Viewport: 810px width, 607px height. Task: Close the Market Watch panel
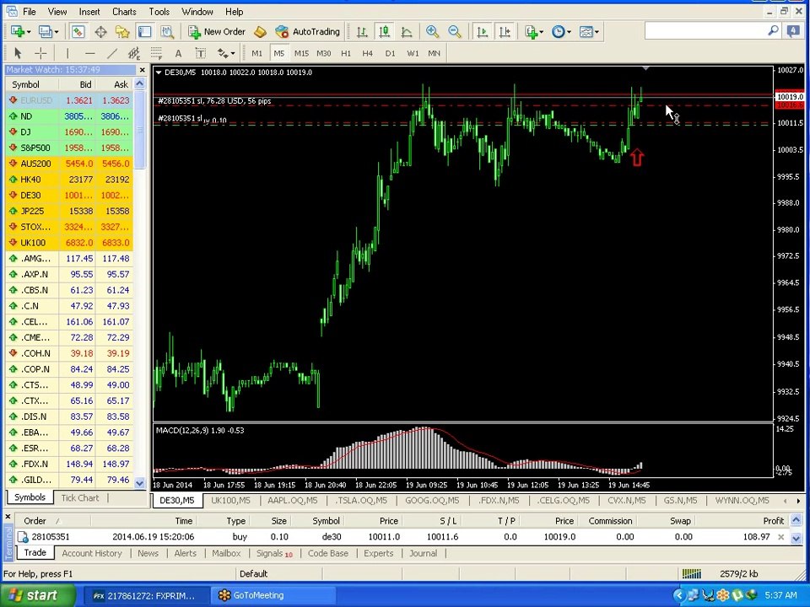point(142,70)
